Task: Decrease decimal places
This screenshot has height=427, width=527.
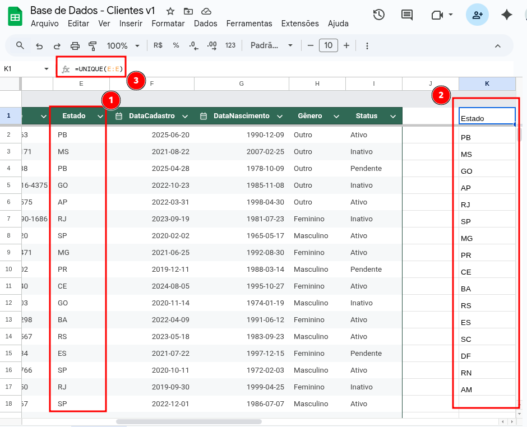Action: coord(193,45)
